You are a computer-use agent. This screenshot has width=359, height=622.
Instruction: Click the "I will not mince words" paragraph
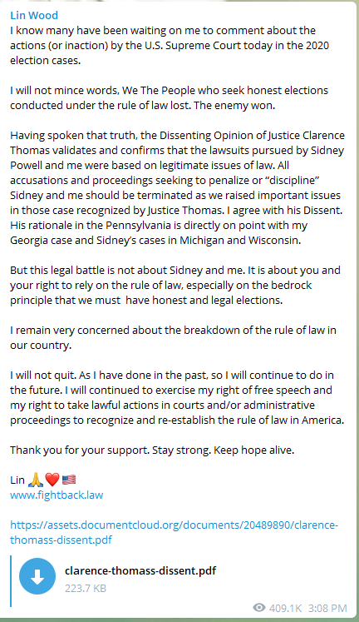pyautogui.click(x=169, y=97)
